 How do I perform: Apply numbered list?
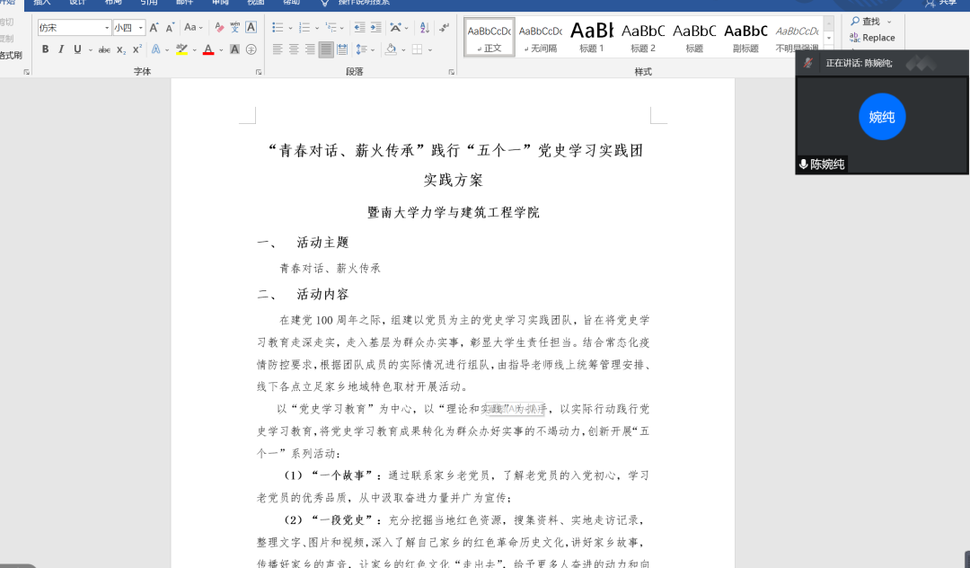coord(304,27)
